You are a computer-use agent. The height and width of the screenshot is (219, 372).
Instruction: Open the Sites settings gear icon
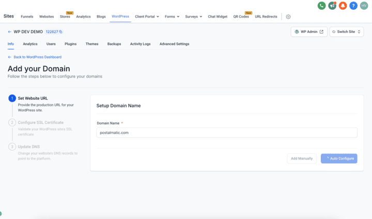(x=288, y=17)
